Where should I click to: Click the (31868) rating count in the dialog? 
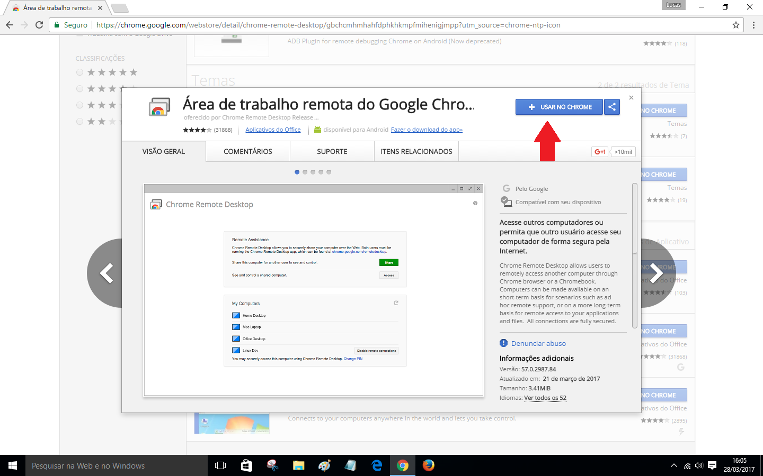223,130
